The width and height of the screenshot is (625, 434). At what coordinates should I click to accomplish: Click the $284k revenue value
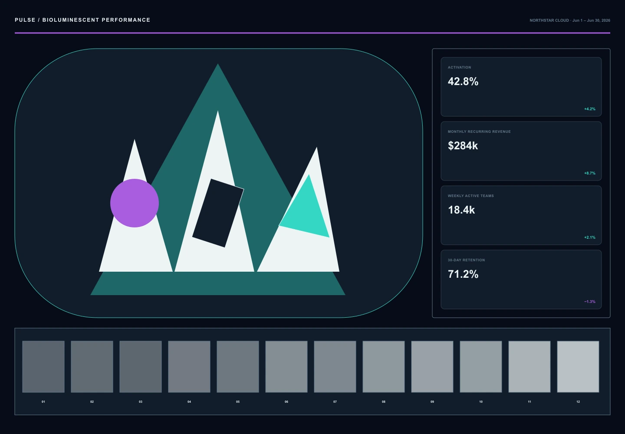coord(463,146)
